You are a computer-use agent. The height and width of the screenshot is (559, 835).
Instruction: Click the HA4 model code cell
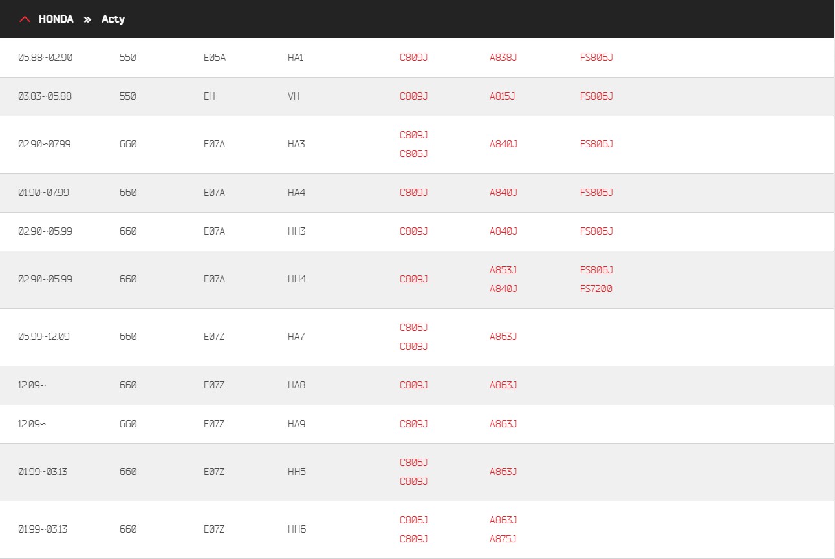coord(296,193)
